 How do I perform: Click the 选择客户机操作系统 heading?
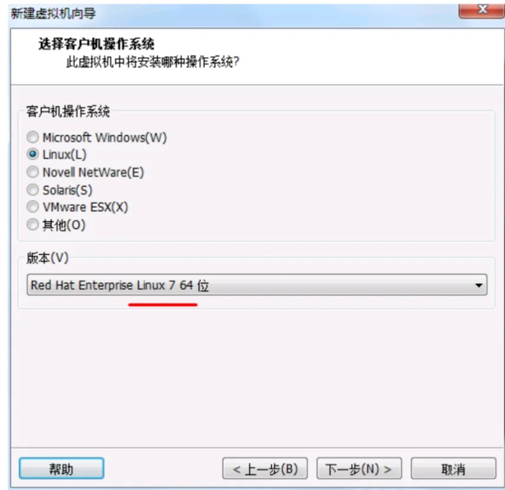coord(97,44)
